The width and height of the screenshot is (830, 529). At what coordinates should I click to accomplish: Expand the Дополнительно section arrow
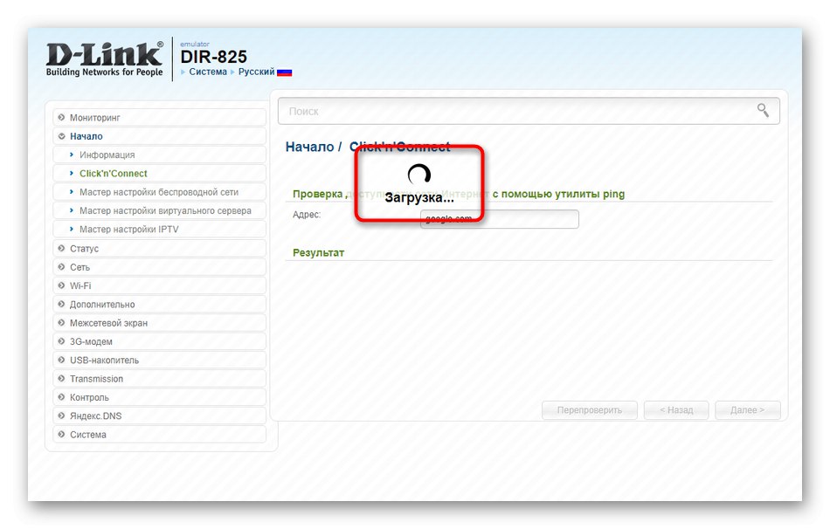pyautogui.click(x=61, y=304)
